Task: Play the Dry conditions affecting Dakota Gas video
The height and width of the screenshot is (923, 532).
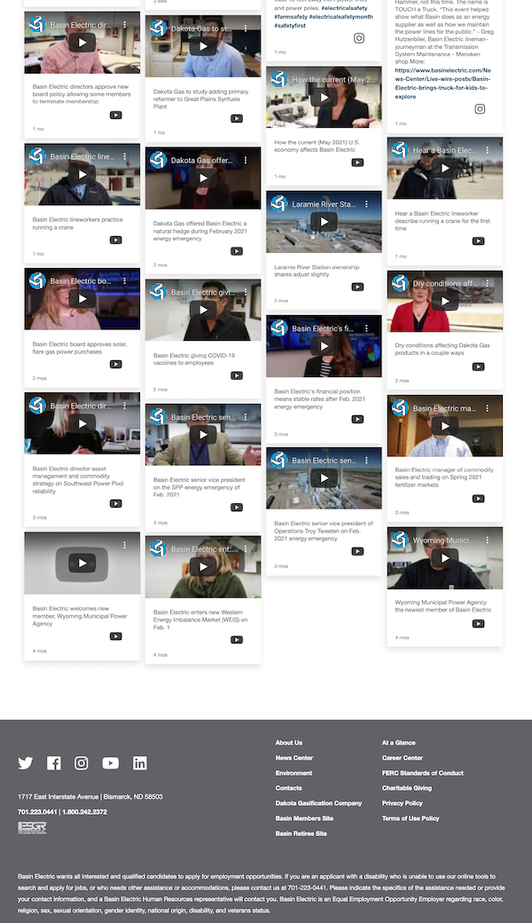Action: pos(444,302)
